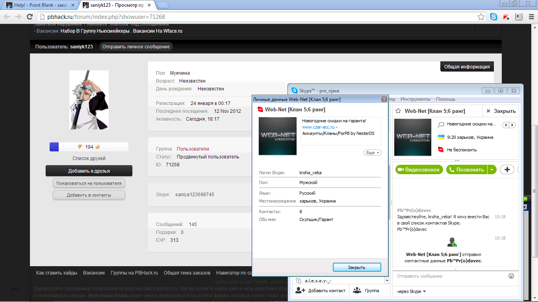Click Web-Net avatar in profile dialog
Screen dimensions: 538x302
(x=278, y=136)
